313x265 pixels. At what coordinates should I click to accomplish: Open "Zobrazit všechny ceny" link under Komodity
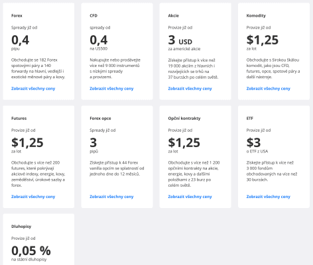coord(269,89)
